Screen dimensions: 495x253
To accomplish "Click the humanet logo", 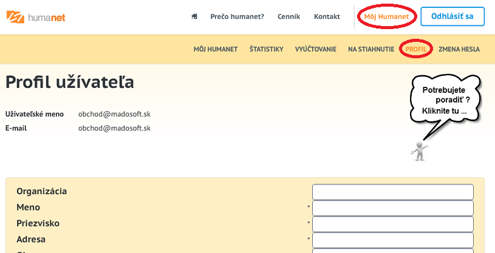I will (35, 16).
